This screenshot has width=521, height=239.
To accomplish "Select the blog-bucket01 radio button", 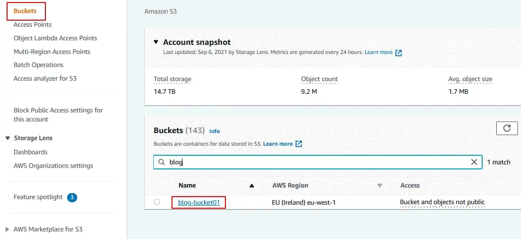I will (x=157, y=202).
